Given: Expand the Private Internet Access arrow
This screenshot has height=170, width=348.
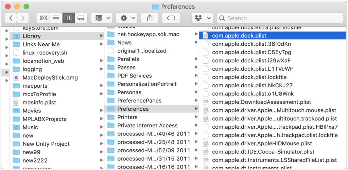Looking at the screenshot, I should pos(196,125).
